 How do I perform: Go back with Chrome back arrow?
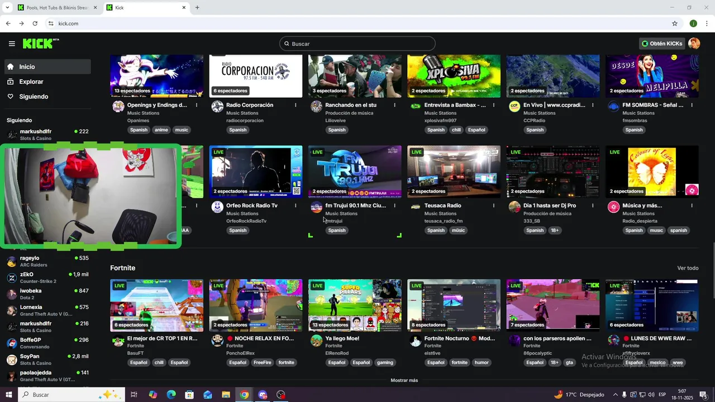point(8,23)
